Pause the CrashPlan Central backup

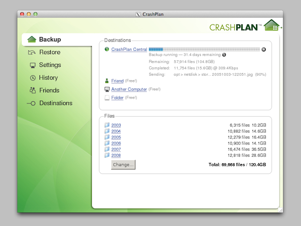click(x=264, y=49)
